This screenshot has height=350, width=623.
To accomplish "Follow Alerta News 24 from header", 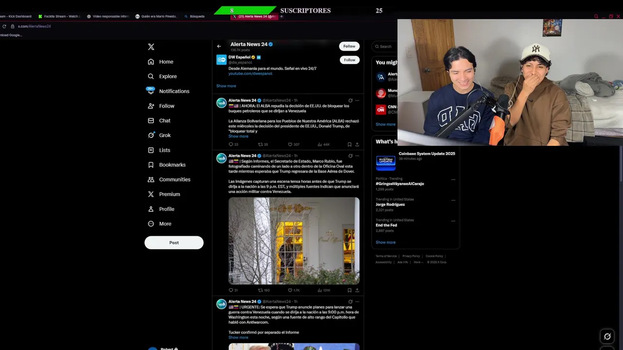I will pyautogui.click(x=349, y=46).
